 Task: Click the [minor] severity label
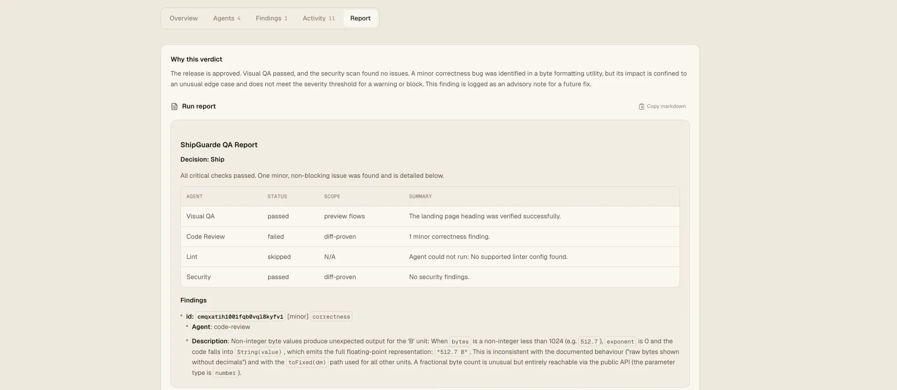(298, 317)
